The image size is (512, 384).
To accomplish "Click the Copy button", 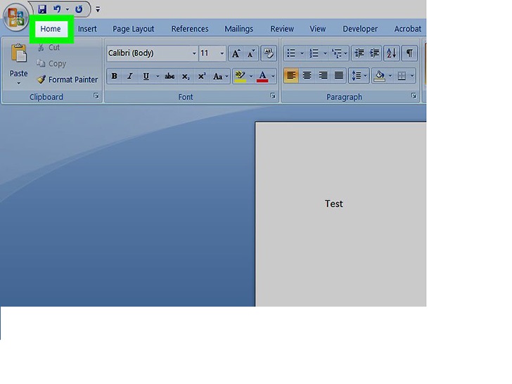I will (x=51, y=63).
